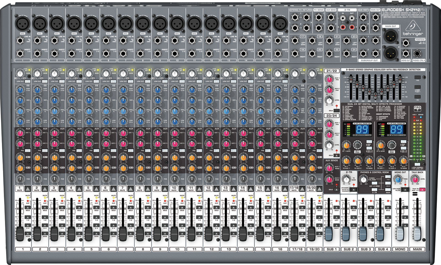
Task: Click the Mono Out Freq knob
Action: [398, 180]
